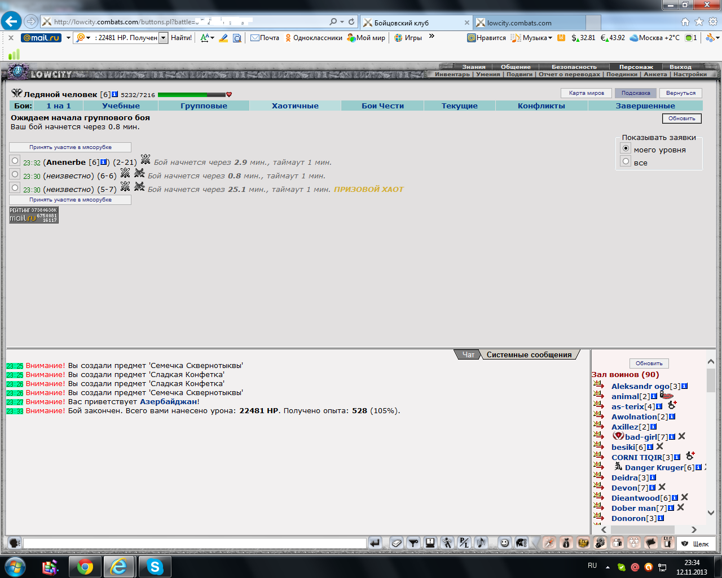Open Бои Чести tab
The width and height of the screenshot is (722, 578).
click(x=382, y=106)
